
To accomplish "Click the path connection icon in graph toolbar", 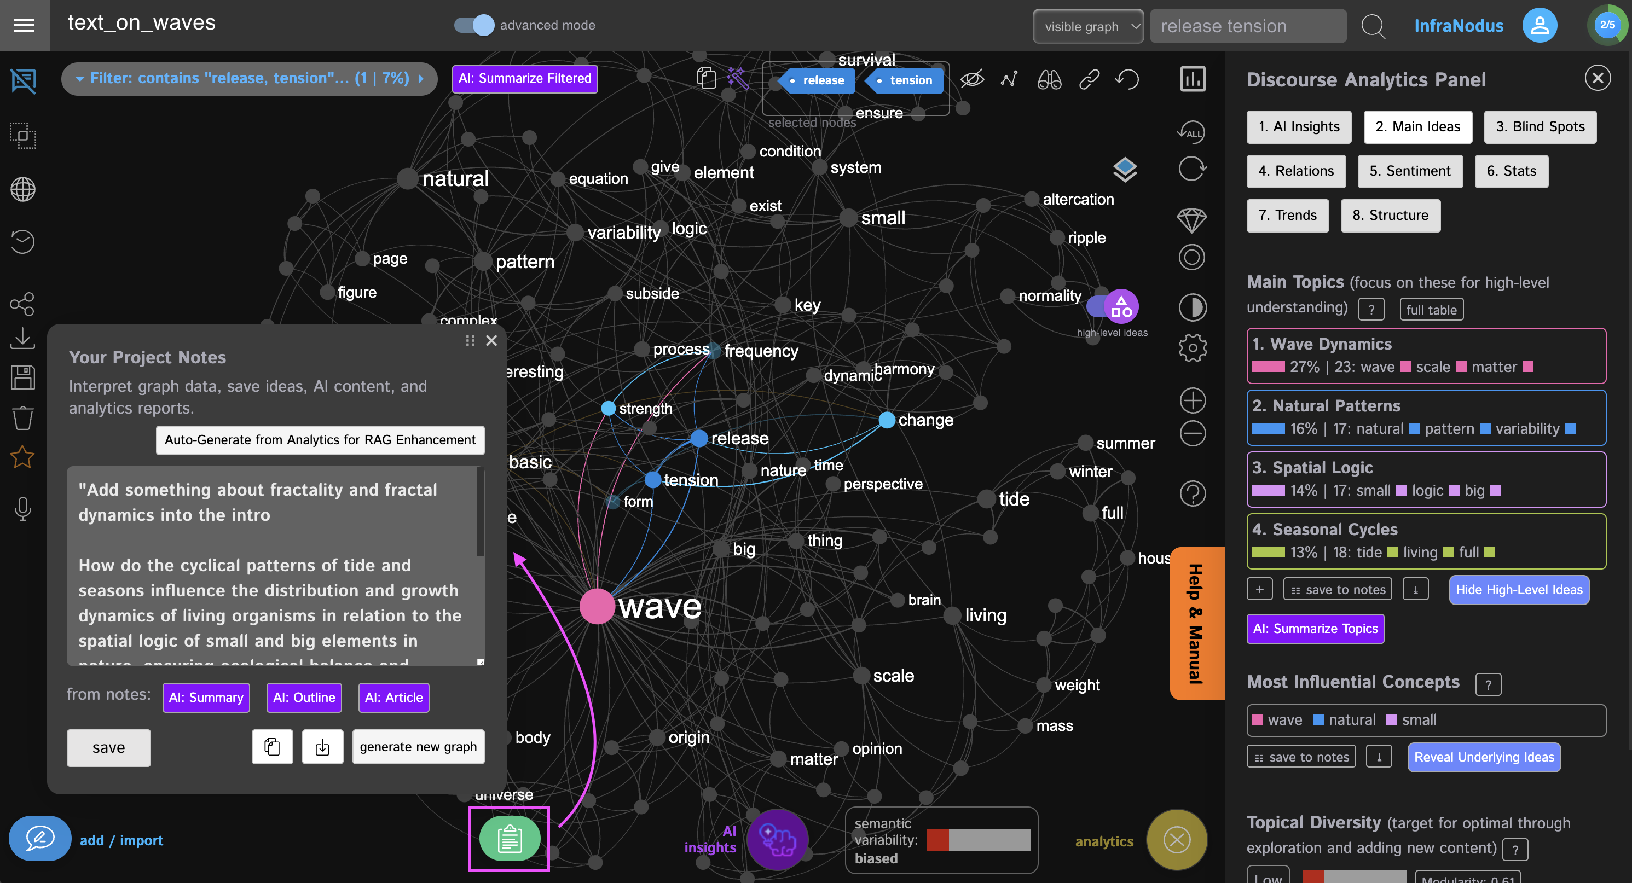I will [x=1009, y=79].
